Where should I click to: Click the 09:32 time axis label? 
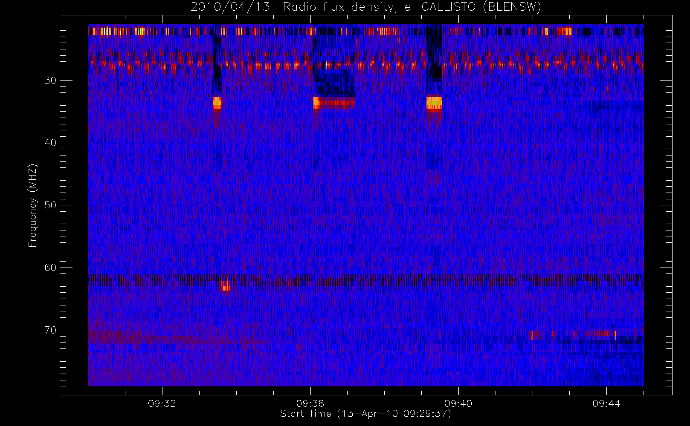(x=162, y=403)
